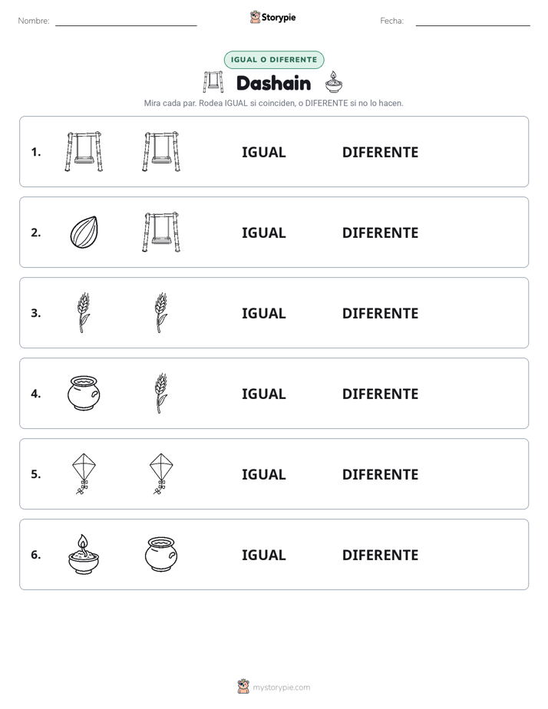
Task: Click the first kite in row 5
Action: (x=84, y=474)
